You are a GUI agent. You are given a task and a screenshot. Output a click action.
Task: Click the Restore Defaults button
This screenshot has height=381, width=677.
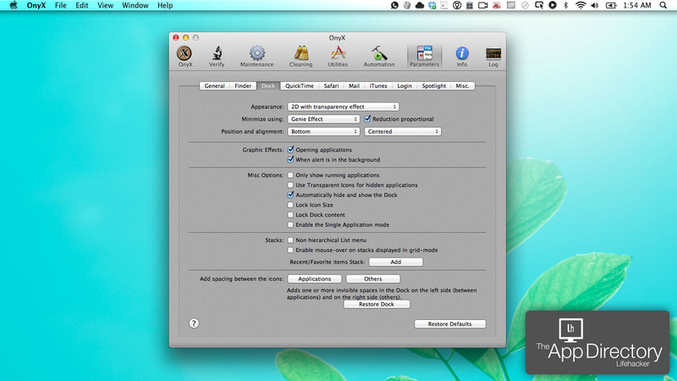point(450,323)
